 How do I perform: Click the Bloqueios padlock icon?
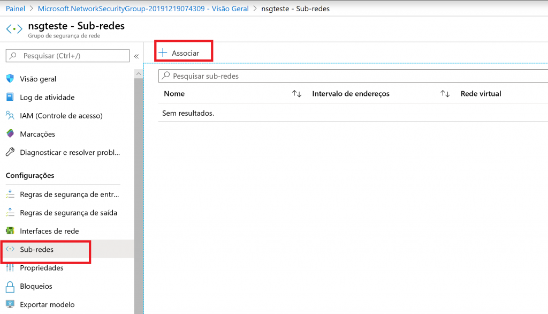click(x=10, y=286)
